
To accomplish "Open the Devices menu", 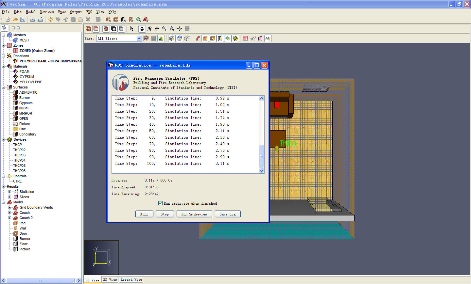I will tap(47, 12).
